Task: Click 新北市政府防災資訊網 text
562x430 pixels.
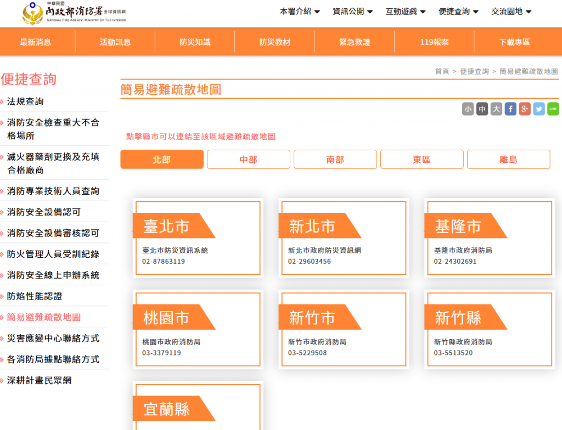Action: click(324, 251)
